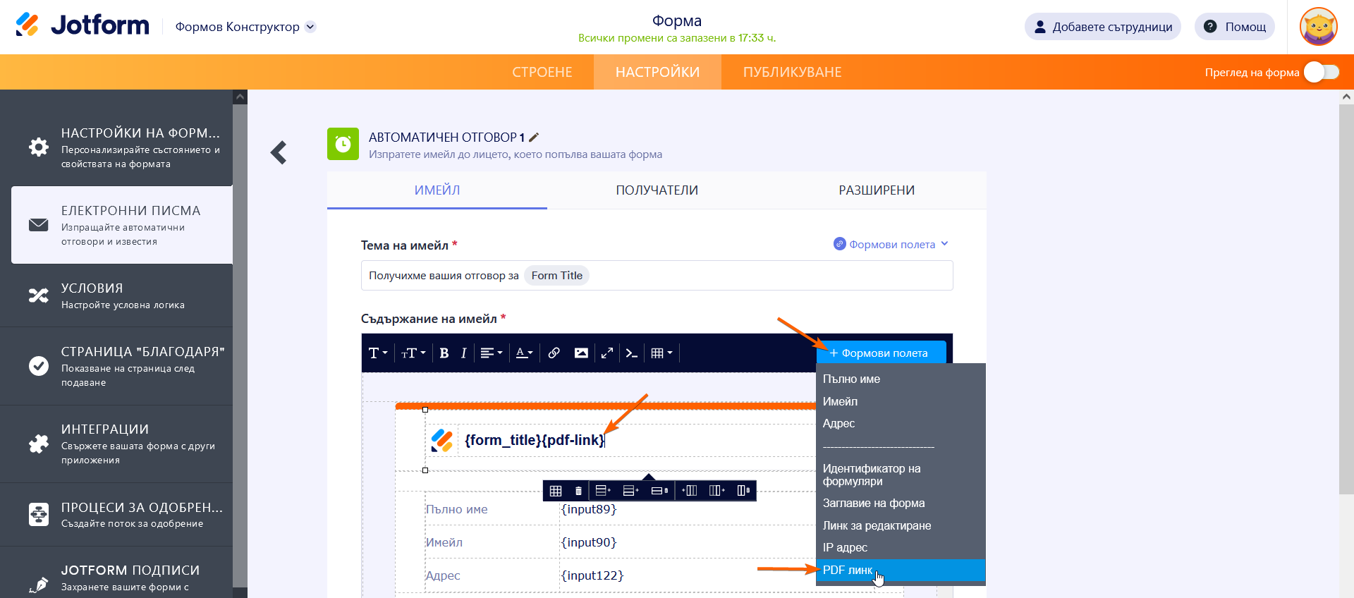Click the delete table trash icon
1354x598 pixels.
click(578, 490)
